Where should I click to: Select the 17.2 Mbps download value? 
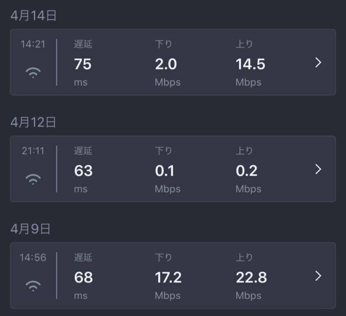[168, 277]
